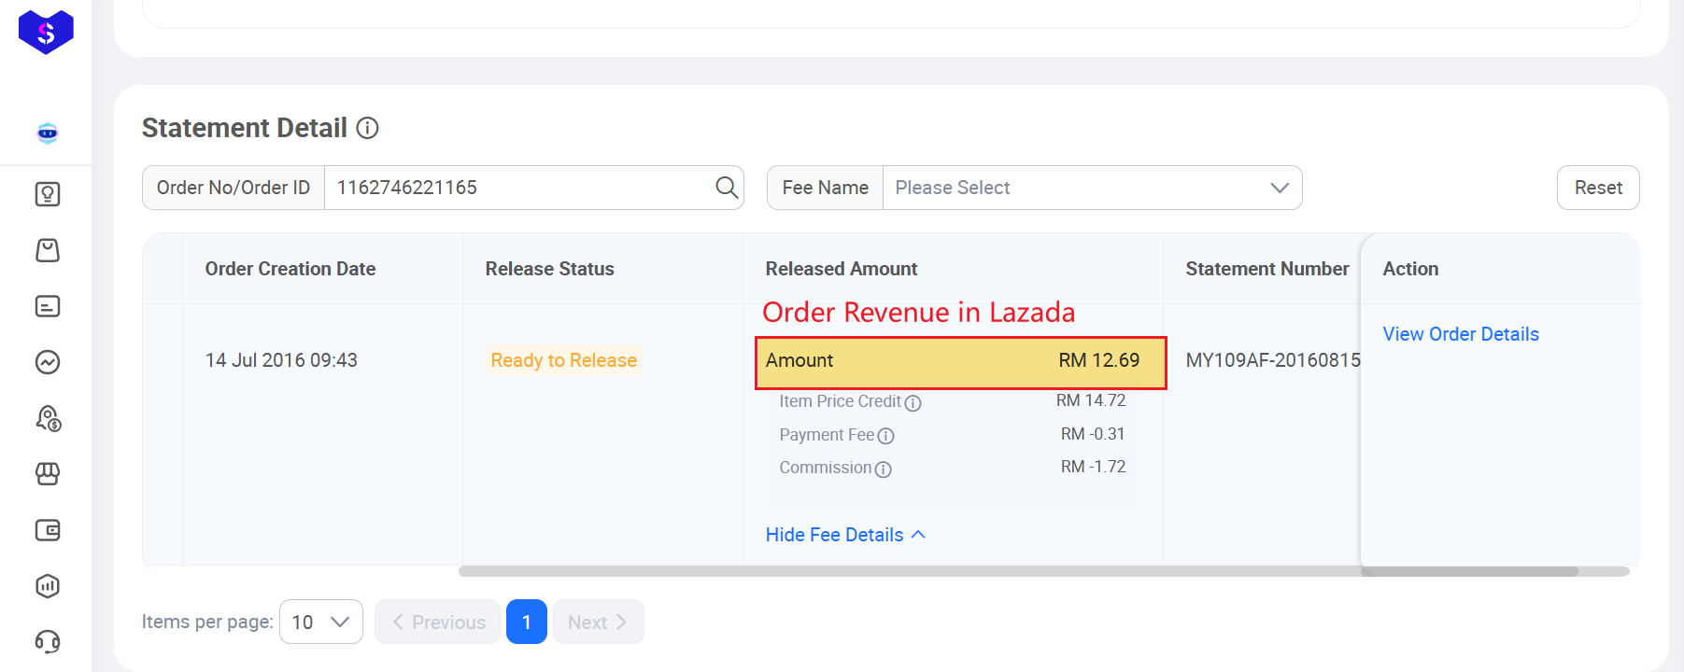This screenshot has width=1684, height=672.
Task: Open the wallet finance sidebar icon
Action: coord(48,530)
